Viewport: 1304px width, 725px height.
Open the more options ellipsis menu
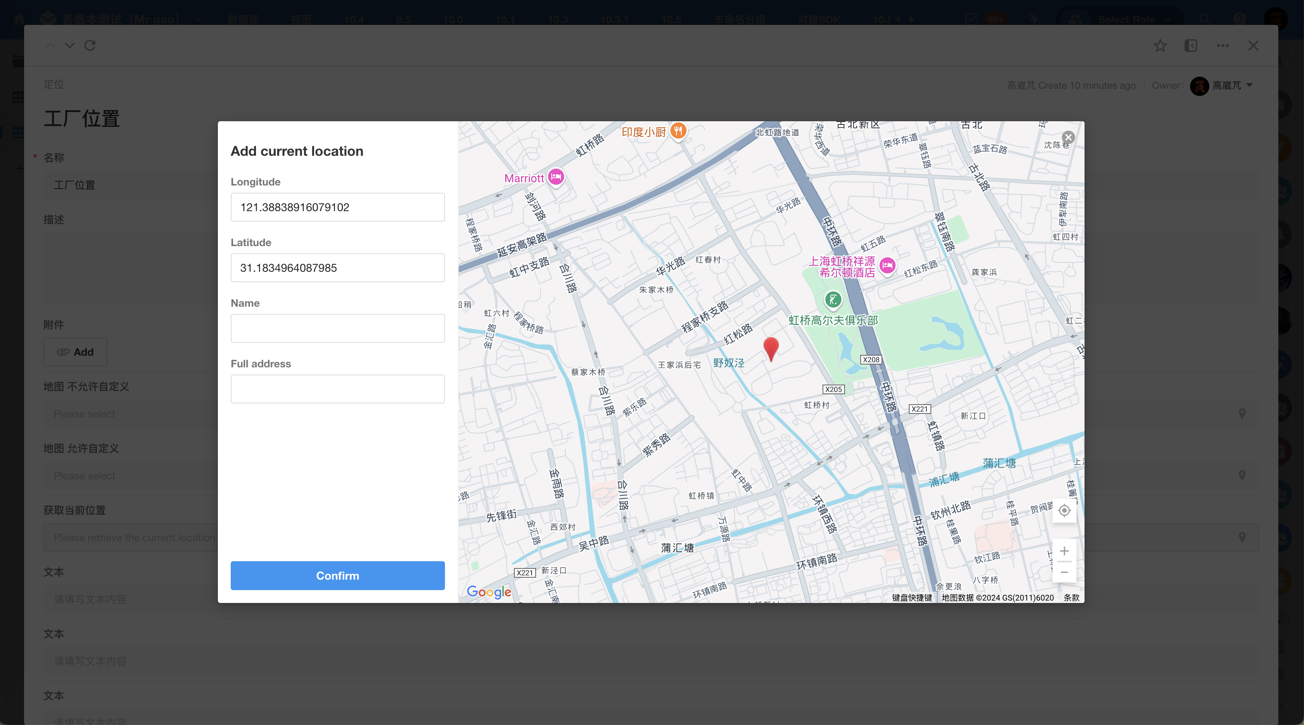coord(1223,46)
